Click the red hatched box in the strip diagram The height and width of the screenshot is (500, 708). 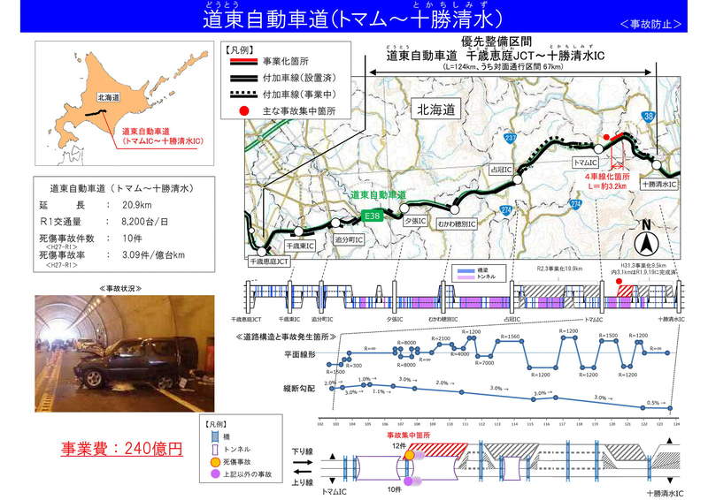[x=625, y=291]
